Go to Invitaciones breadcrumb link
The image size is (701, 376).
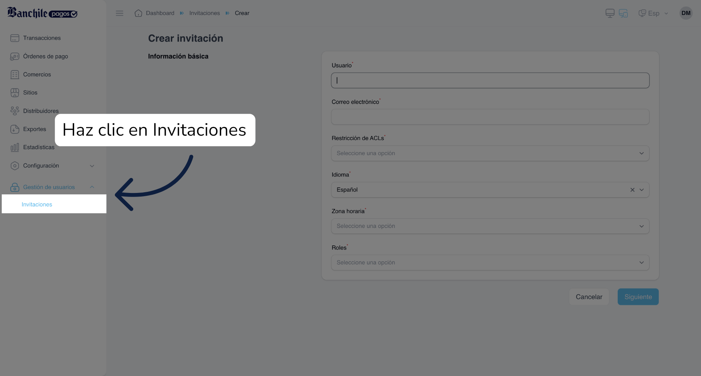[204, 13]
